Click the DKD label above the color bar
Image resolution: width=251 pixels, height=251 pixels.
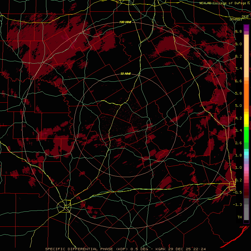point(245,17)
